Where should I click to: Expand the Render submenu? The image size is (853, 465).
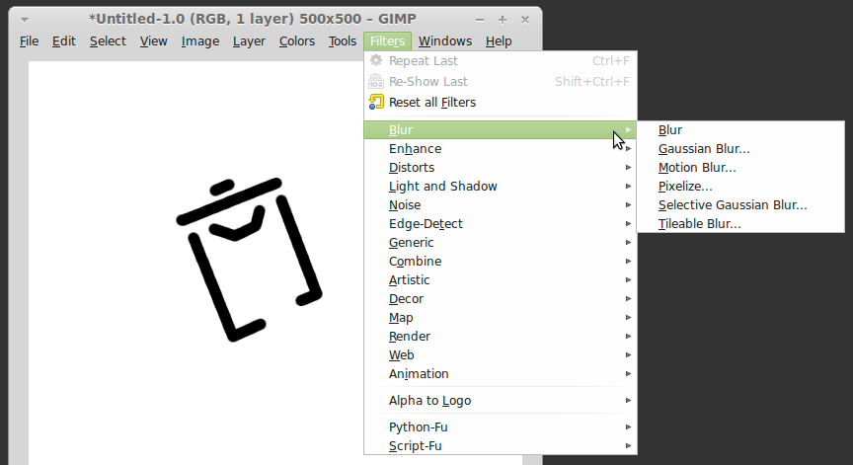click(500, 336)
